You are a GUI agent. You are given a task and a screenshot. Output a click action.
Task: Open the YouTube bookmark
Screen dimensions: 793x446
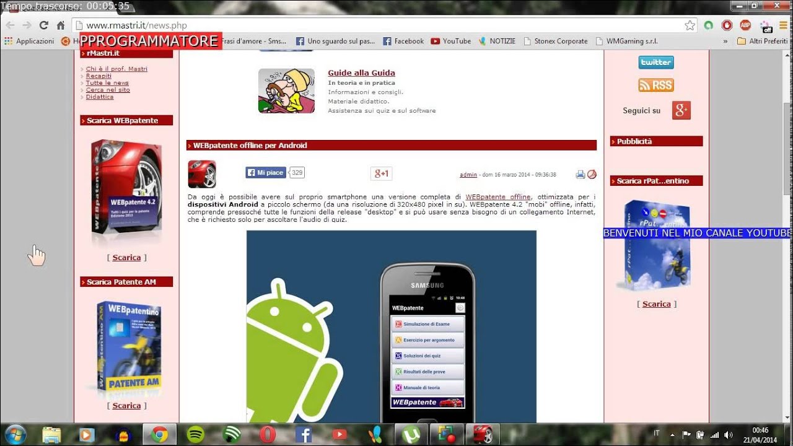tap(451, 42)
